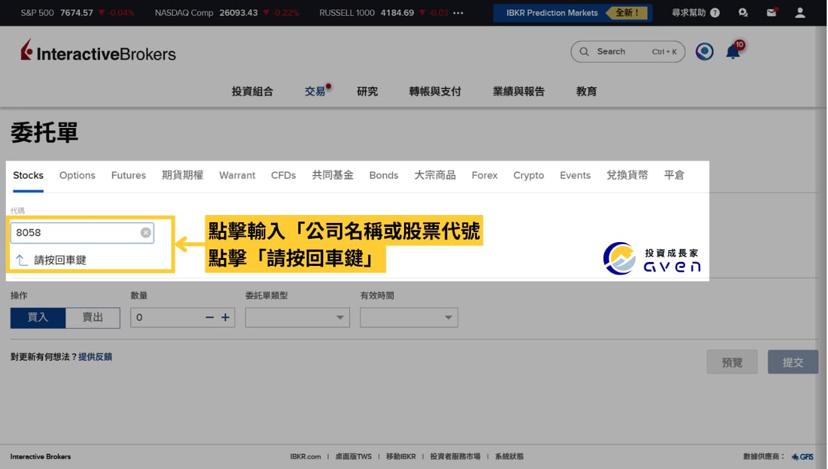Open the 委託單類型 dropdown
828x469 pixels.
point(297,318)
